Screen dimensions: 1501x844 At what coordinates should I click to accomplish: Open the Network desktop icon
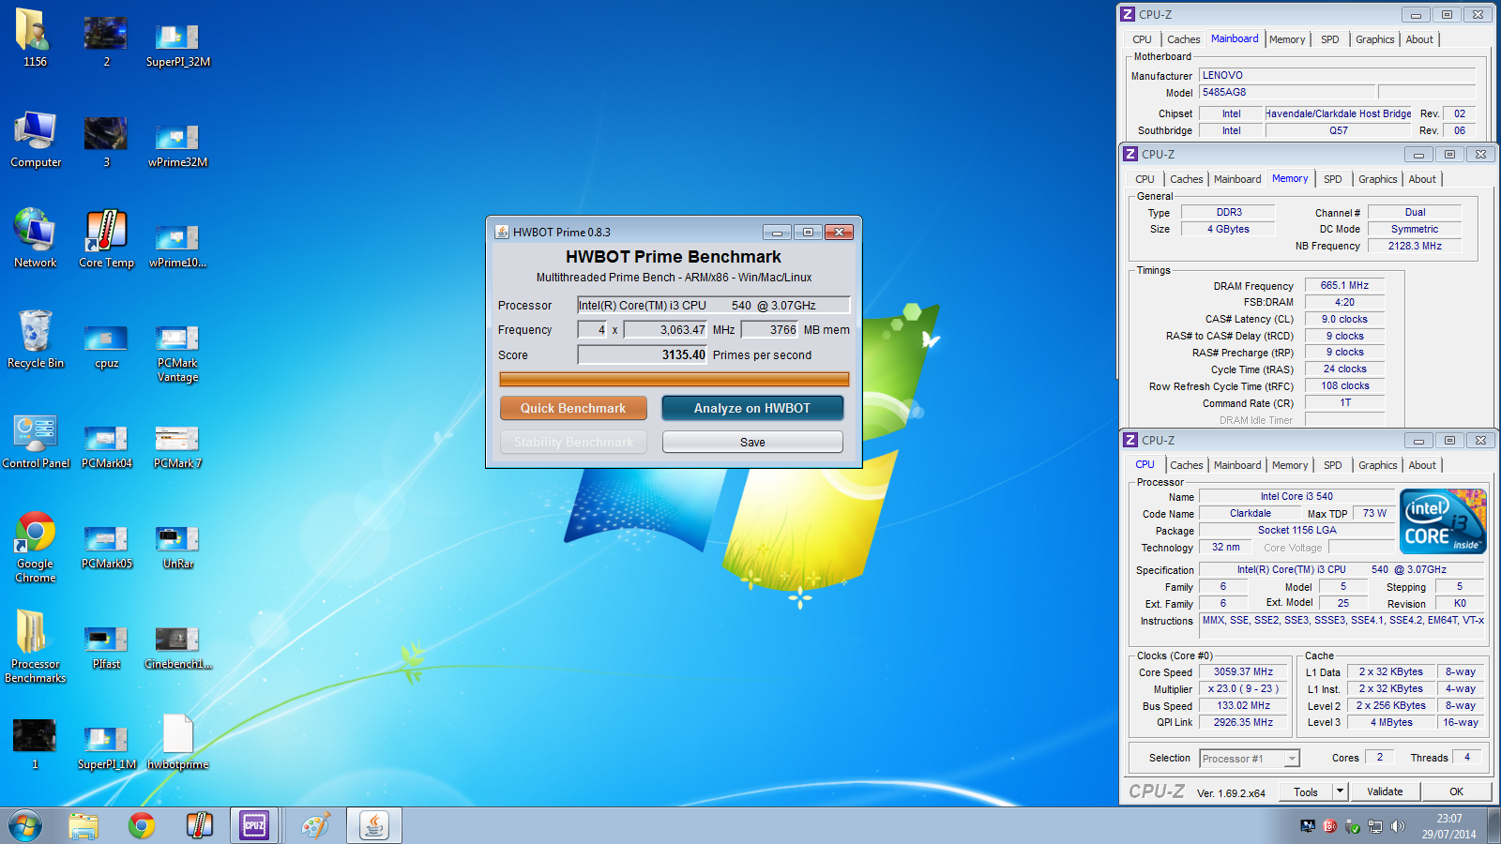click(35, 239)
